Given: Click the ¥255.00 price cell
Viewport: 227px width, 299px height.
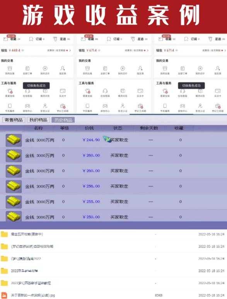Looking at the screenshot, I should click(91, 202).
